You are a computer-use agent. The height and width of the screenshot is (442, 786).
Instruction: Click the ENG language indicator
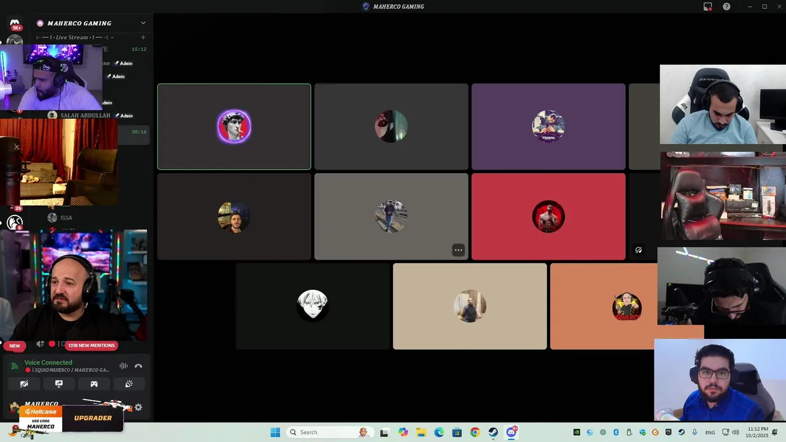click(x=710, y=432)
